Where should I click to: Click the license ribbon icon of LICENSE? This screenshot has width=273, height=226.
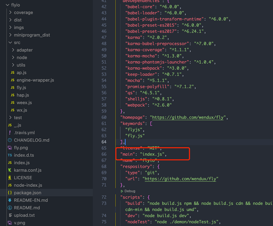(x=10, y=178)
